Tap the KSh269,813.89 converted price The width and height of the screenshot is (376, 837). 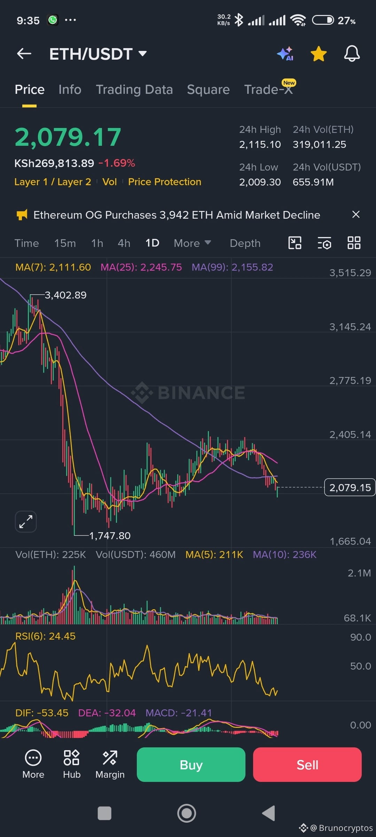54,163
